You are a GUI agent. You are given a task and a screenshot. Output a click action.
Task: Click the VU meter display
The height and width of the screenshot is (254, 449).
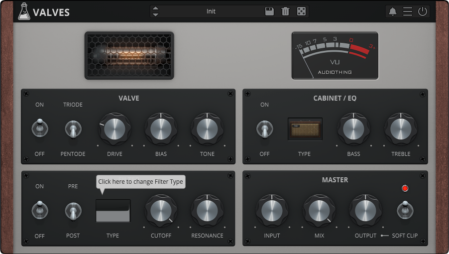[335, 56]
